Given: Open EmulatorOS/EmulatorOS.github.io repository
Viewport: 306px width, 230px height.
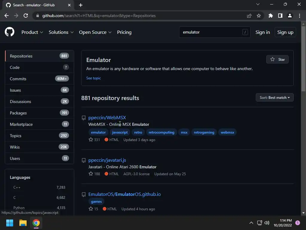Looking at the screenshot, I should tap(125, 194).
